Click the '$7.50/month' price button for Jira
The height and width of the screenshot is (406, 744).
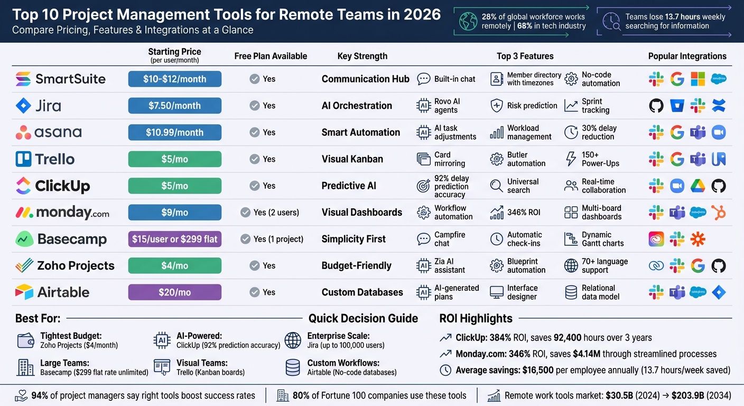tap(174, 105)
